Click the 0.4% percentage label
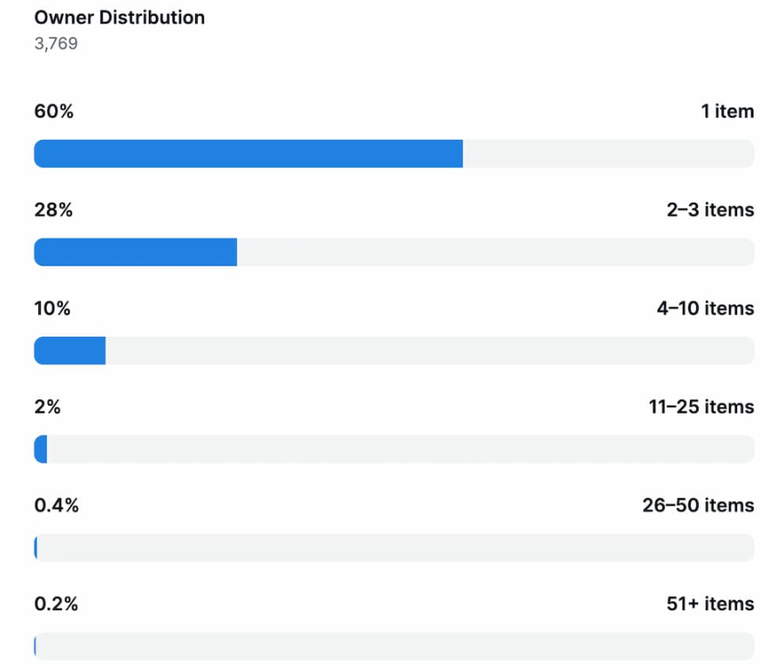 [56, 505]
